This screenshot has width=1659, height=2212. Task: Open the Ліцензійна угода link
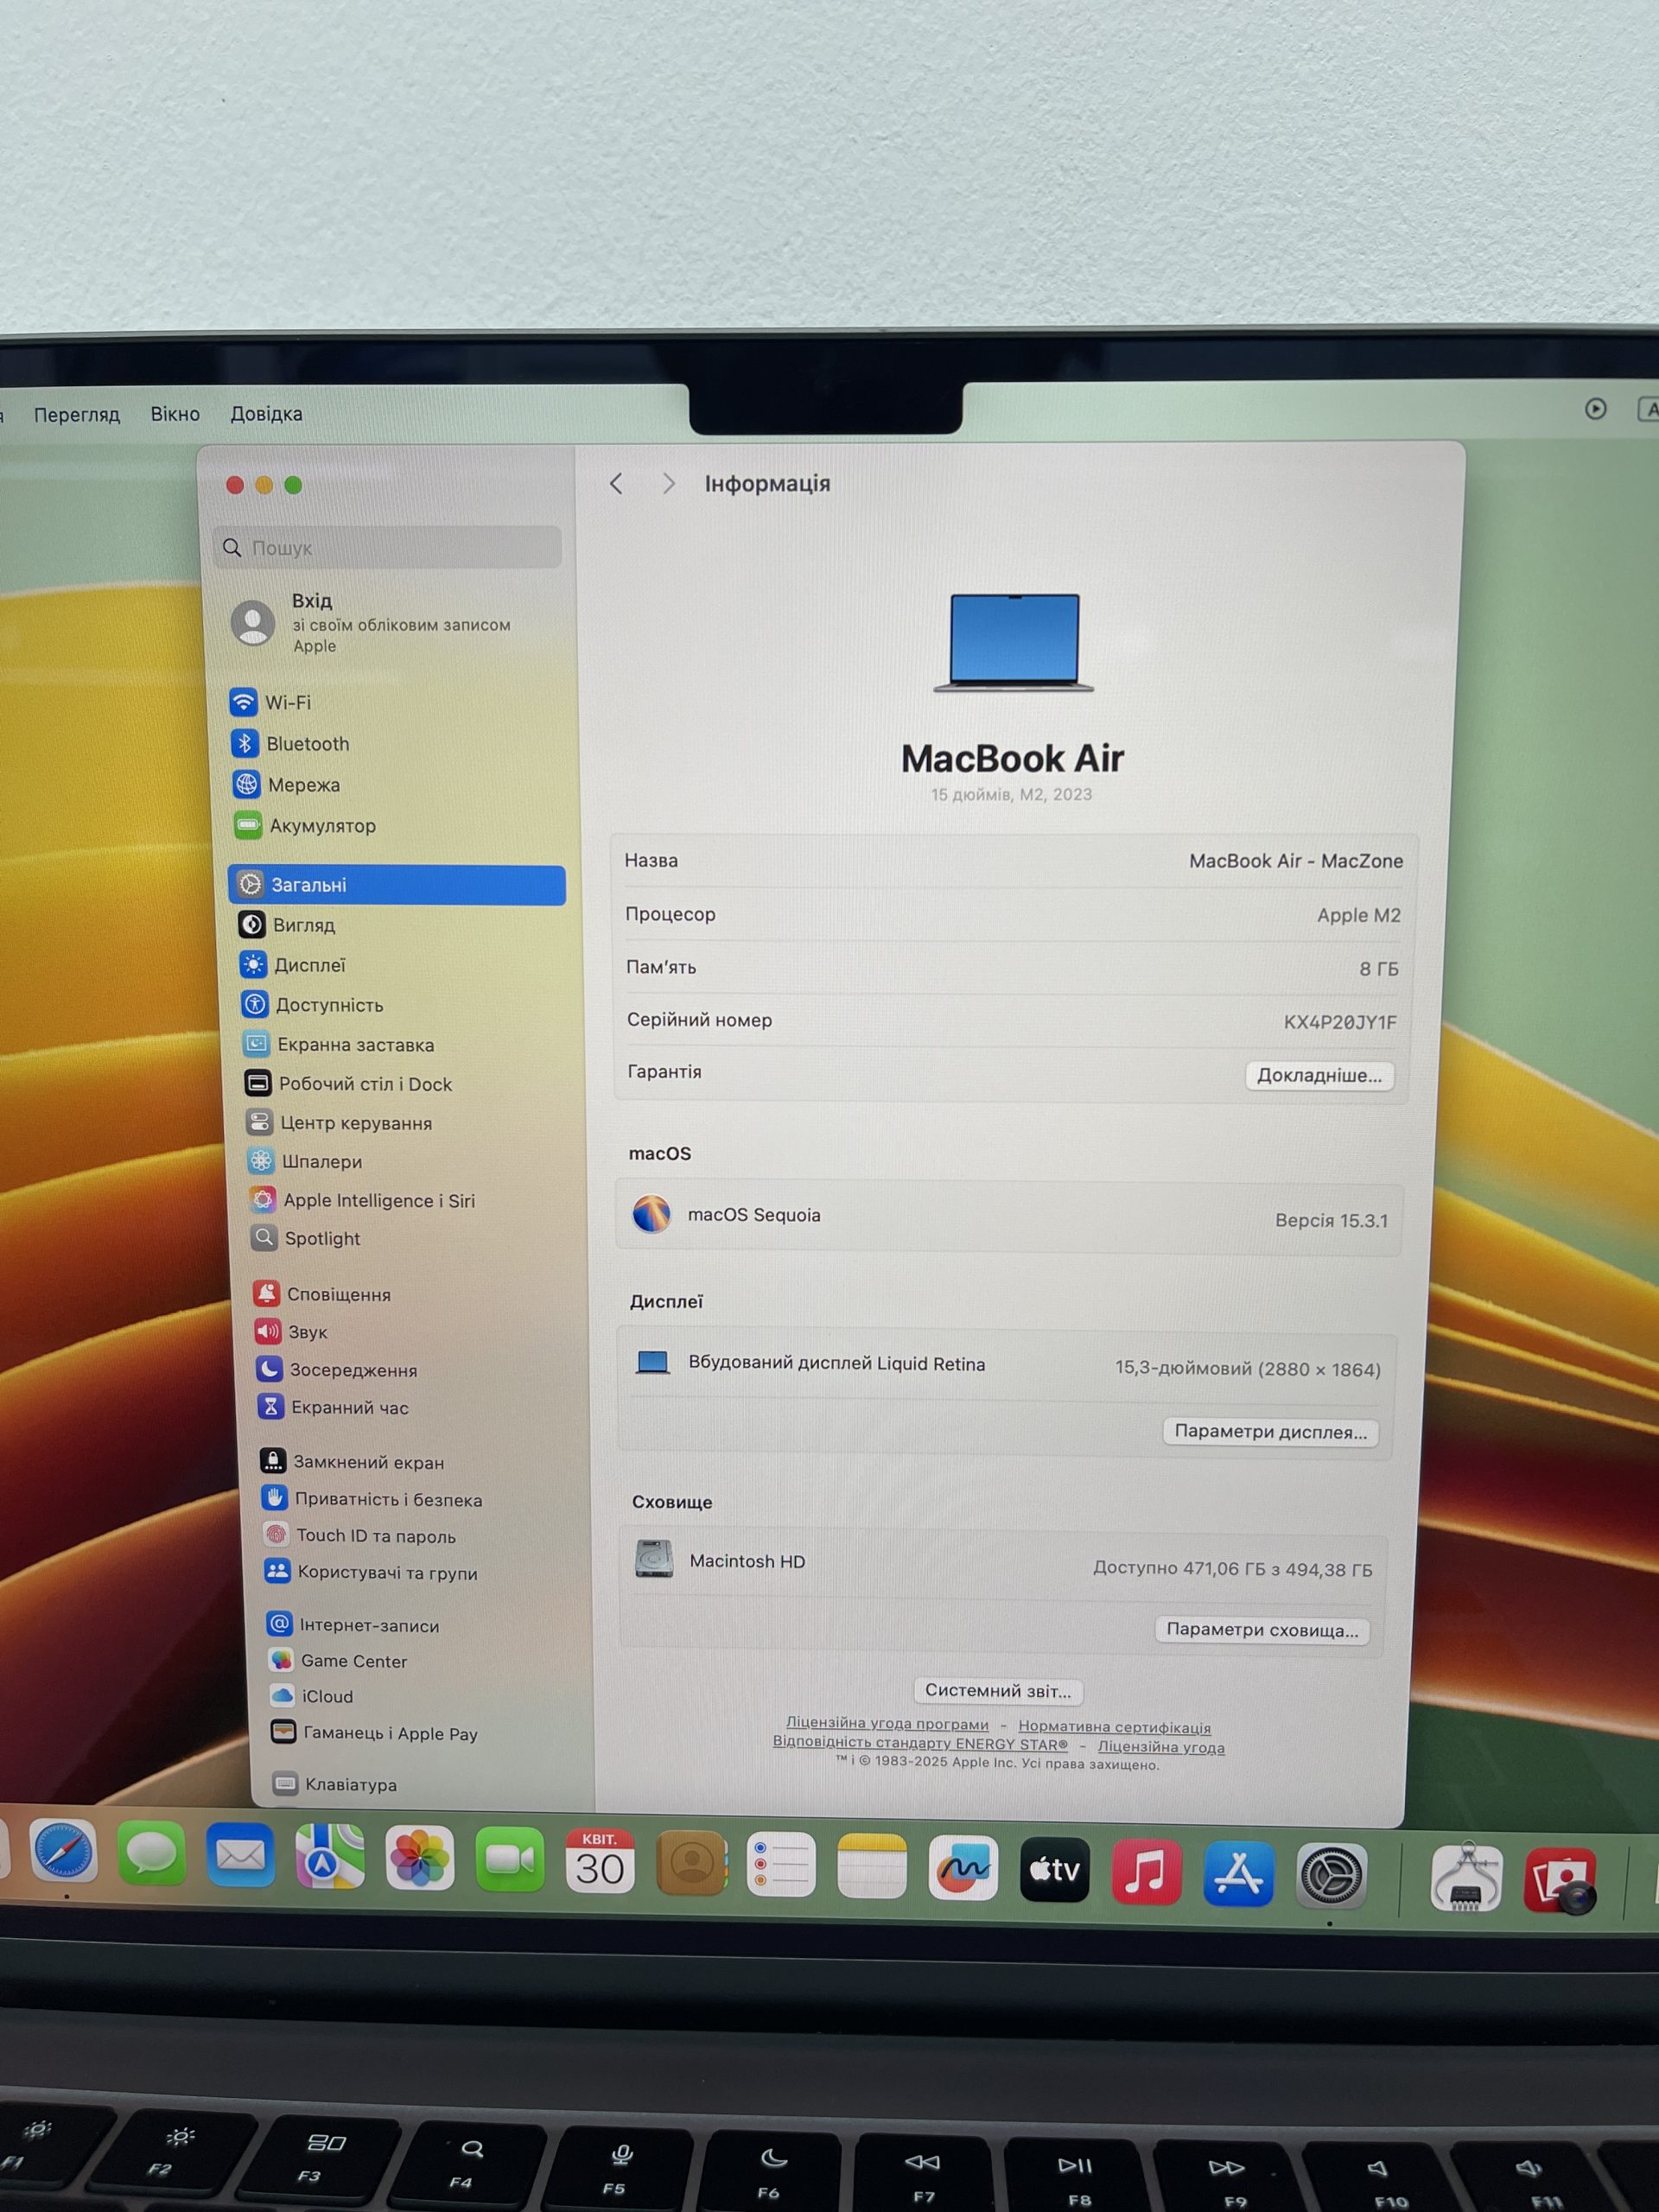tap(1161, 1747)
